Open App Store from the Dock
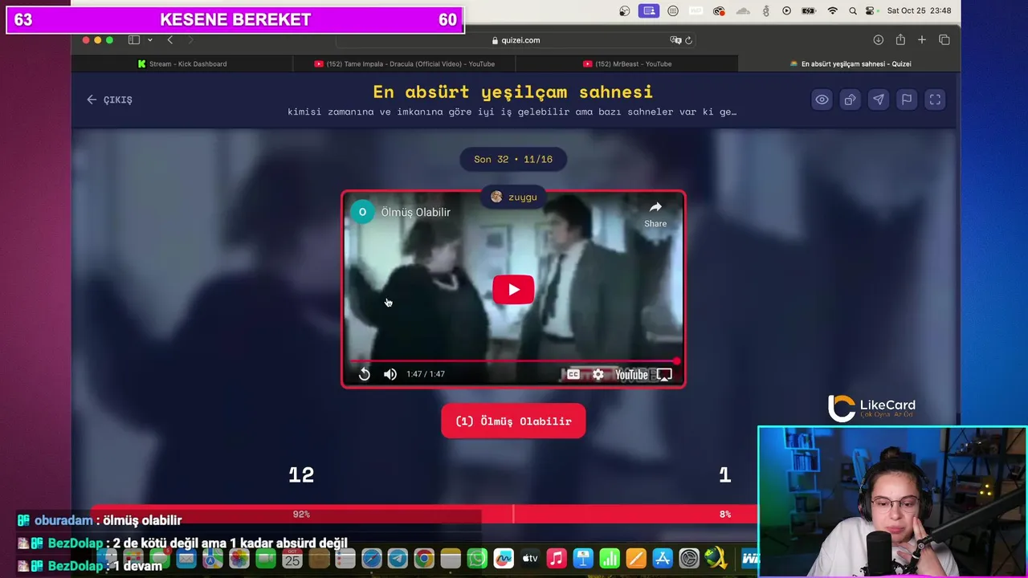 663,559
